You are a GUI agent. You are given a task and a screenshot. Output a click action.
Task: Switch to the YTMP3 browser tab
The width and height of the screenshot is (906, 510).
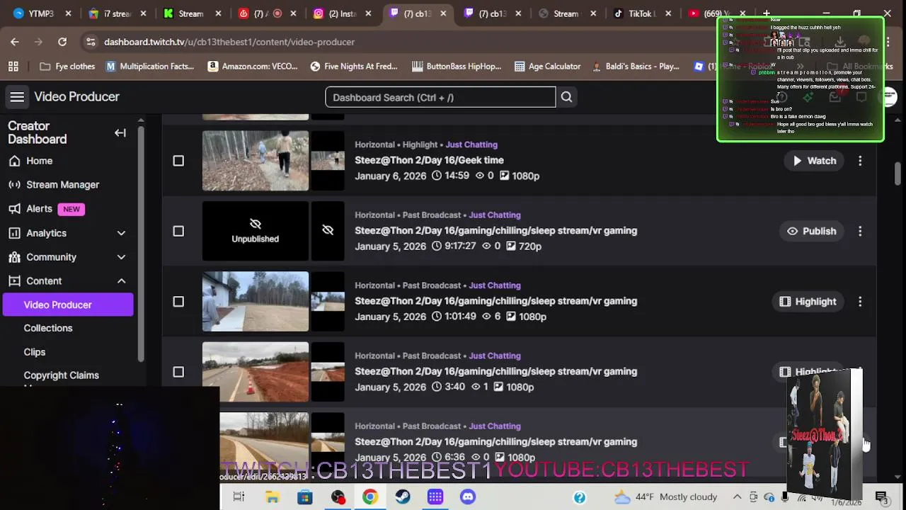click(41, 13)
